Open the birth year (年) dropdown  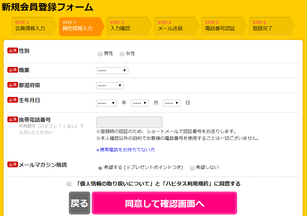point(107,103)
